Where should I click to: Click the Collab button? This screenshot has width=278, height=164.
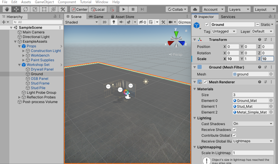177,10
